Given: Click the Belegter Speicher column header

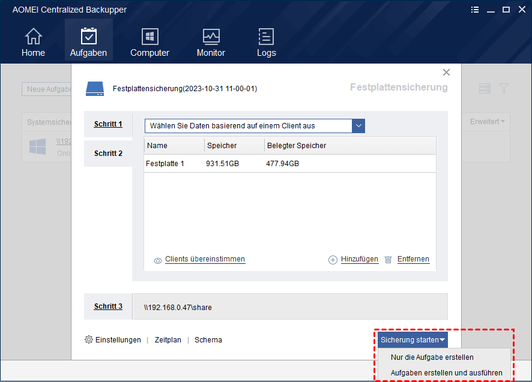Looking at the screenshot, I should click(350, 145).
